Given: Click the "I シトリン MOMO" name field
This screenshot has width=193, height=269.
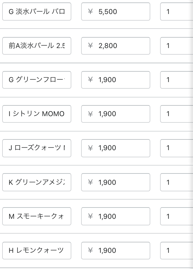Looking at the screenshot, I should pos(37,114).
